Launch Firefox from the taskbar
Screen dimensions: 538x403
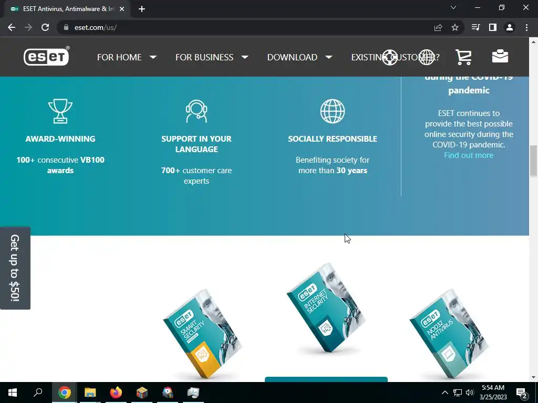pos(116,393)
